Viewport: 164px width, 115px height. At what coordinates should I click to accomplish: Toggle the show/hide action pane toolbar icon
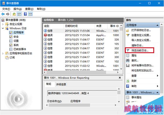(30, 14)
